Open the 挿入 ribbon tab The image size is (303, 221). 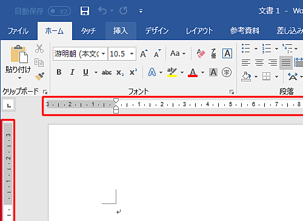click(x=121, y=31)
